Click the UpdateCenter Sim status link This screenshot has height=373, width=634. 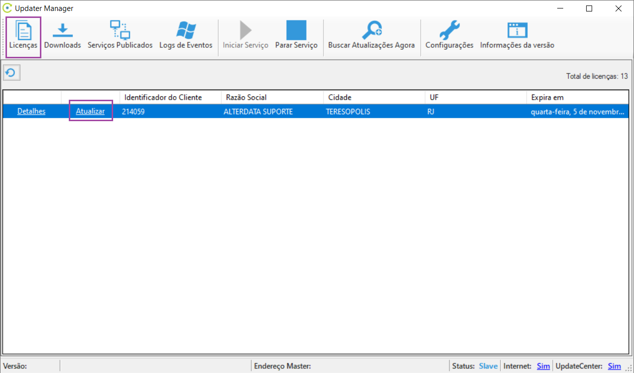[x=615, y=366]
